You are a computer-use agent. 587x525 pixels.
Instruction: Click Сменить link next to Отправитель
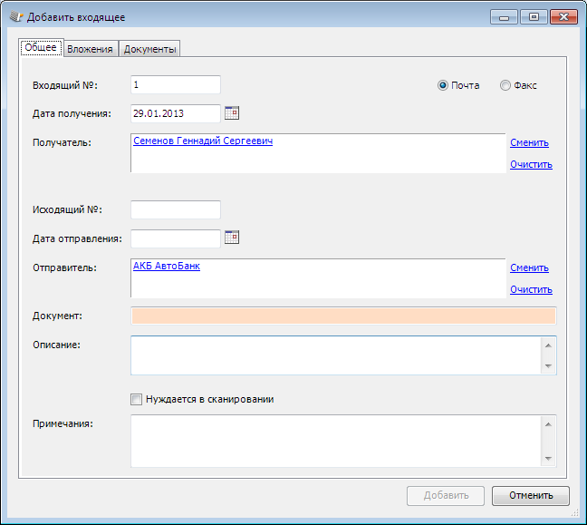coord(529,267)
